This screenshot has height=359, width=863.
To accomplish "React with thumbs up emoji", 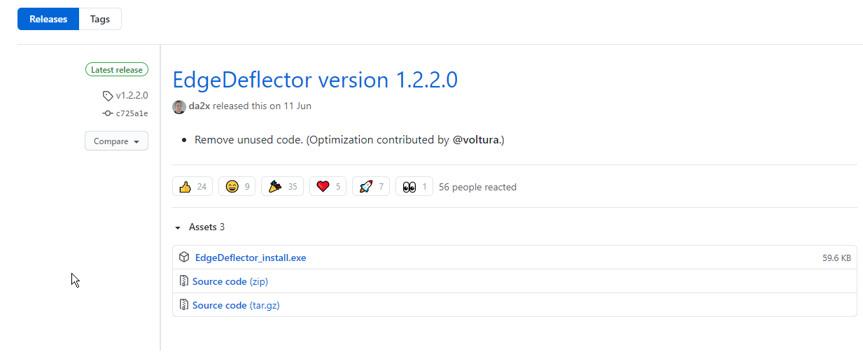I will [192, 186].
